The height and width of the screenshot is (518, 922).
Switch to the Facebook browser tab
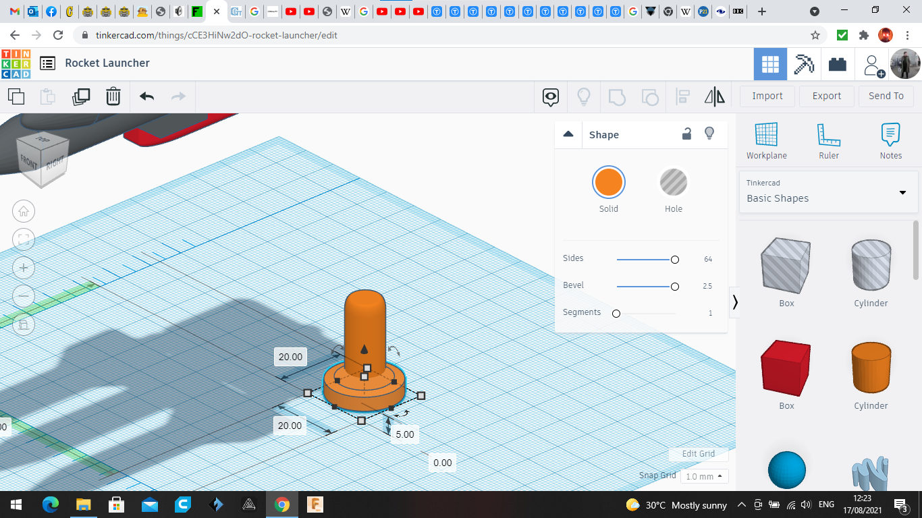[51, 11]
